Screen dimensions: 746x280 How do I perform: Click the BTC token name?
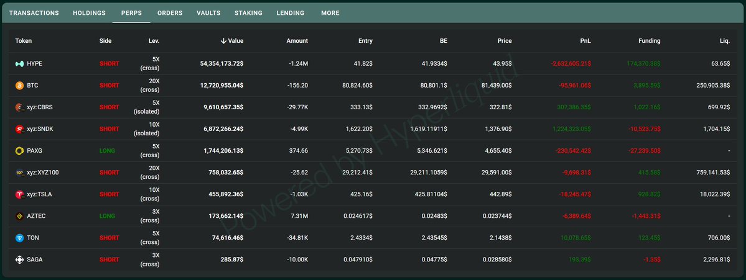33,86
